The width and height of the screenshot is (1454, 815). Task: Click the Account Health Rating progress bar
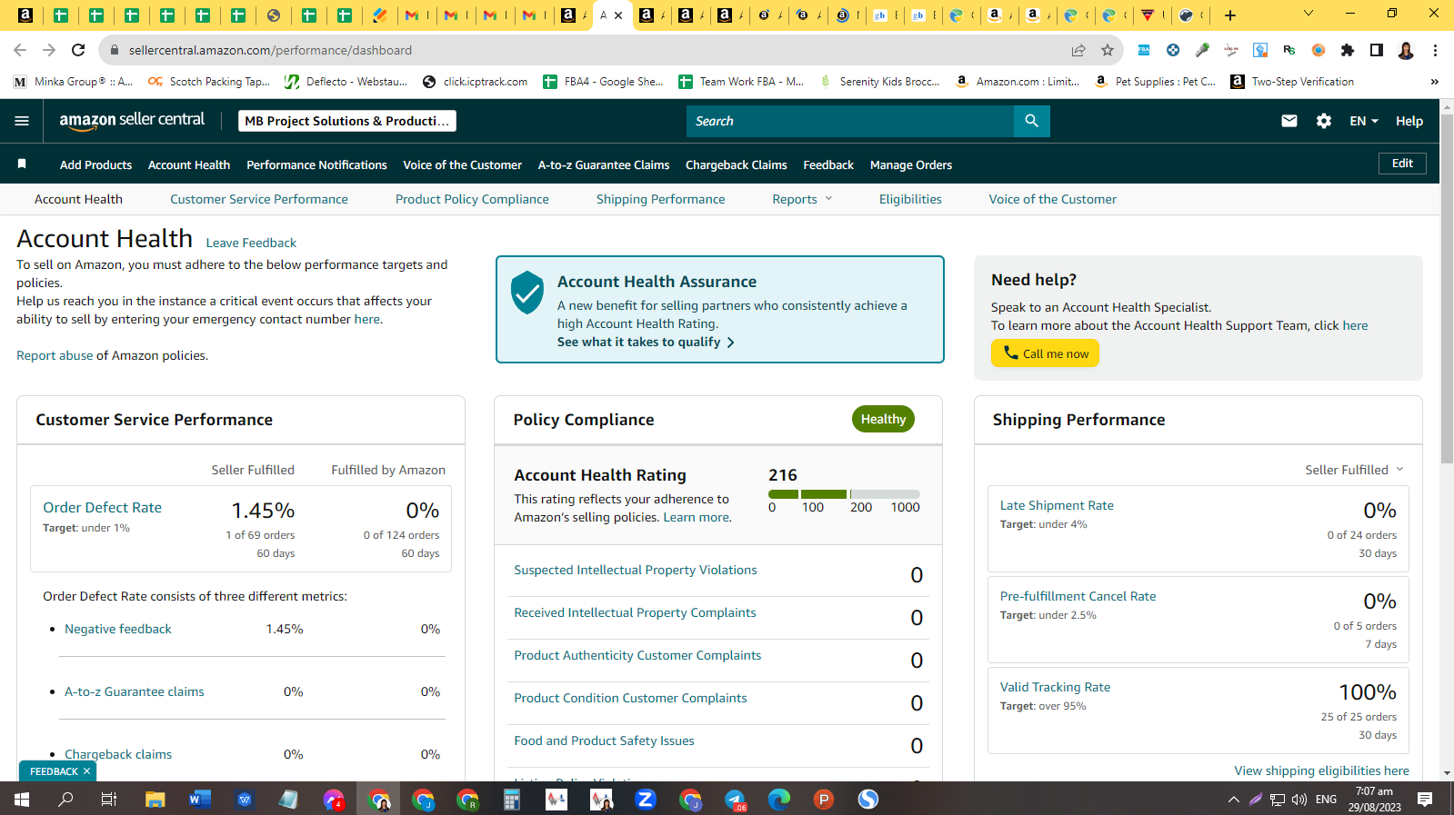tap(844, 494)
